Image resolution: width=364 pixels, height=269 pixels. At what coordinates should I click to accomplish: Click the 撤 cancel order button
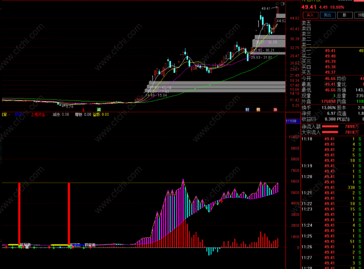(344, 15)
